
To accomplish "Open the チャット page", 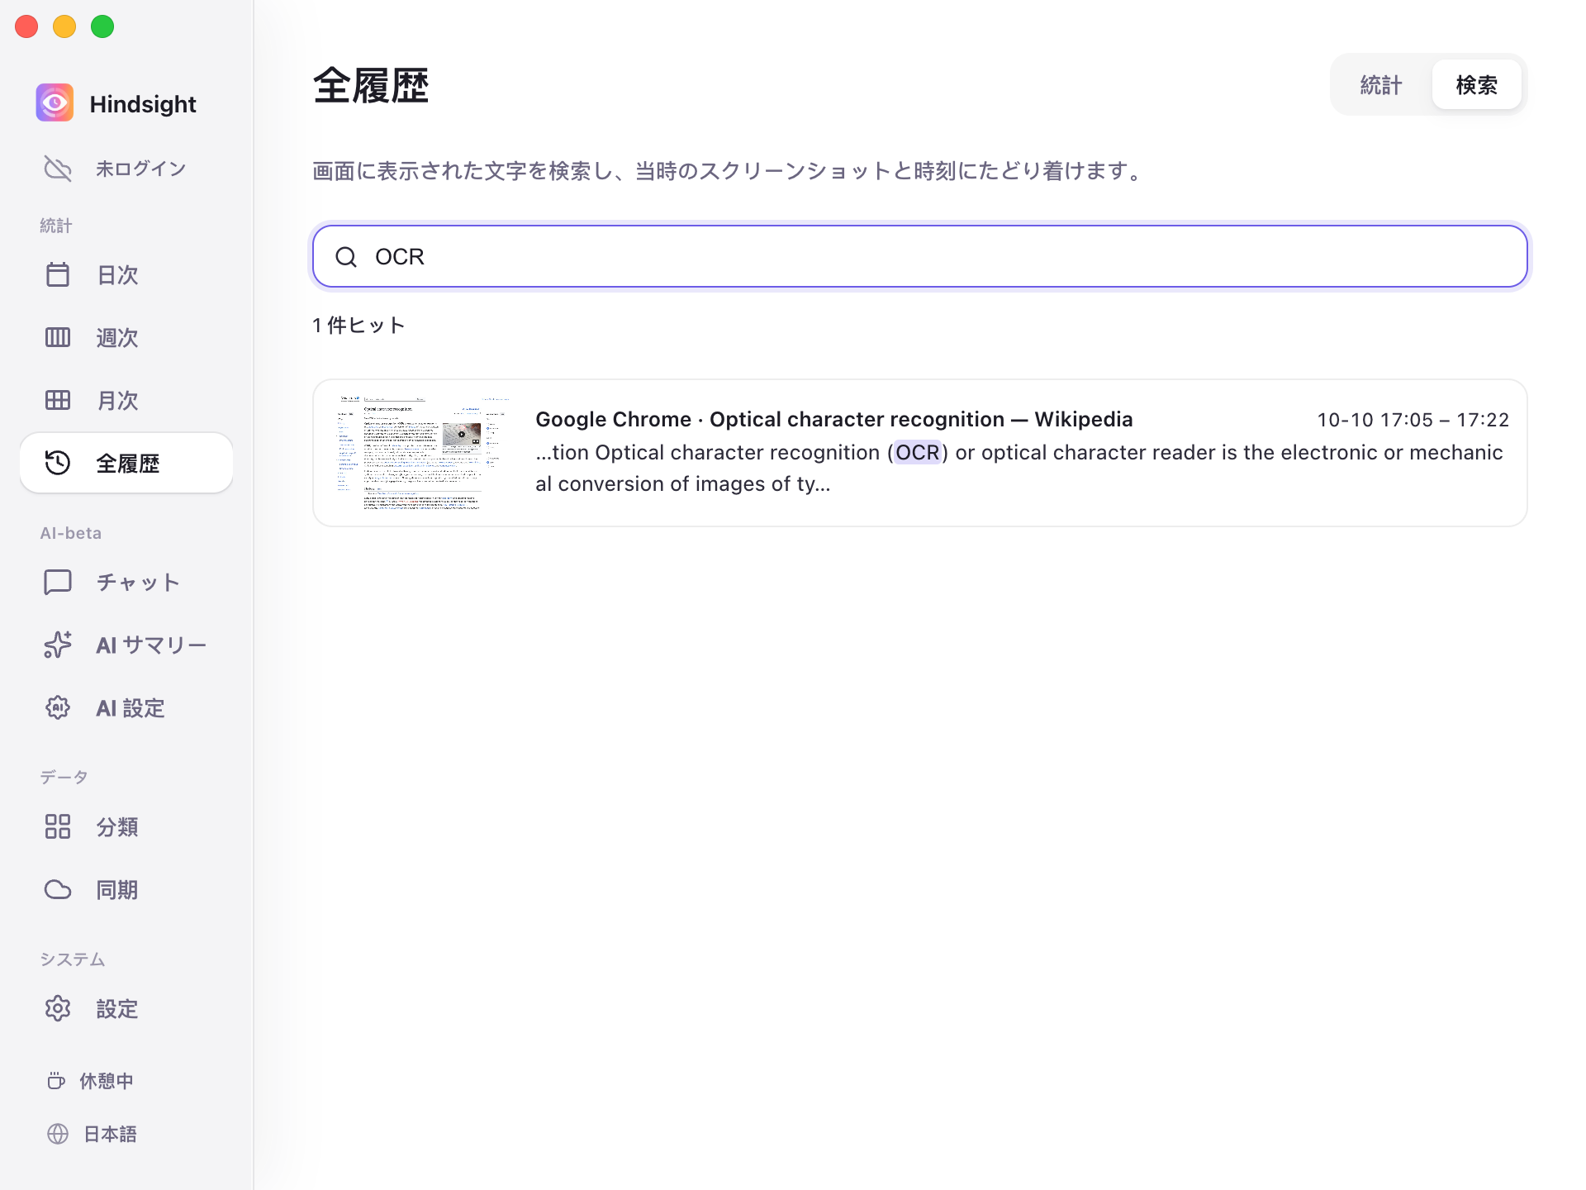I will coord(126,582).
